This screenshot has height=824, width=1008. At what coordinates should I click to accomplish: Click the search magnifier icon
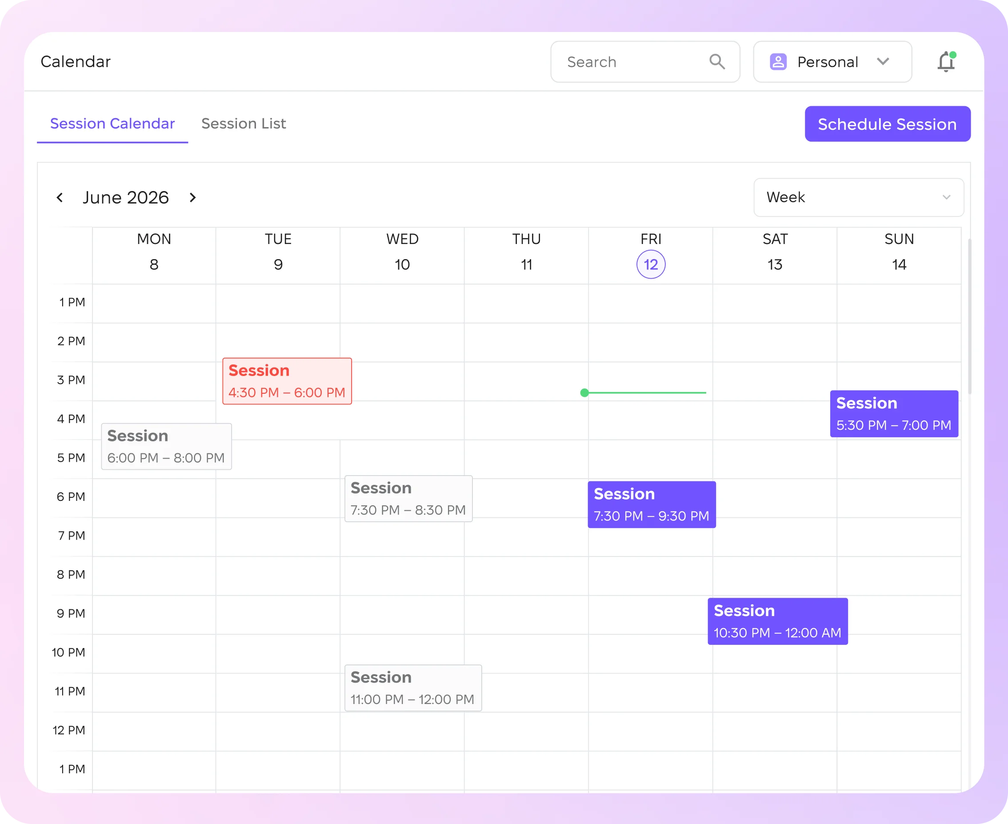point(717,62)
